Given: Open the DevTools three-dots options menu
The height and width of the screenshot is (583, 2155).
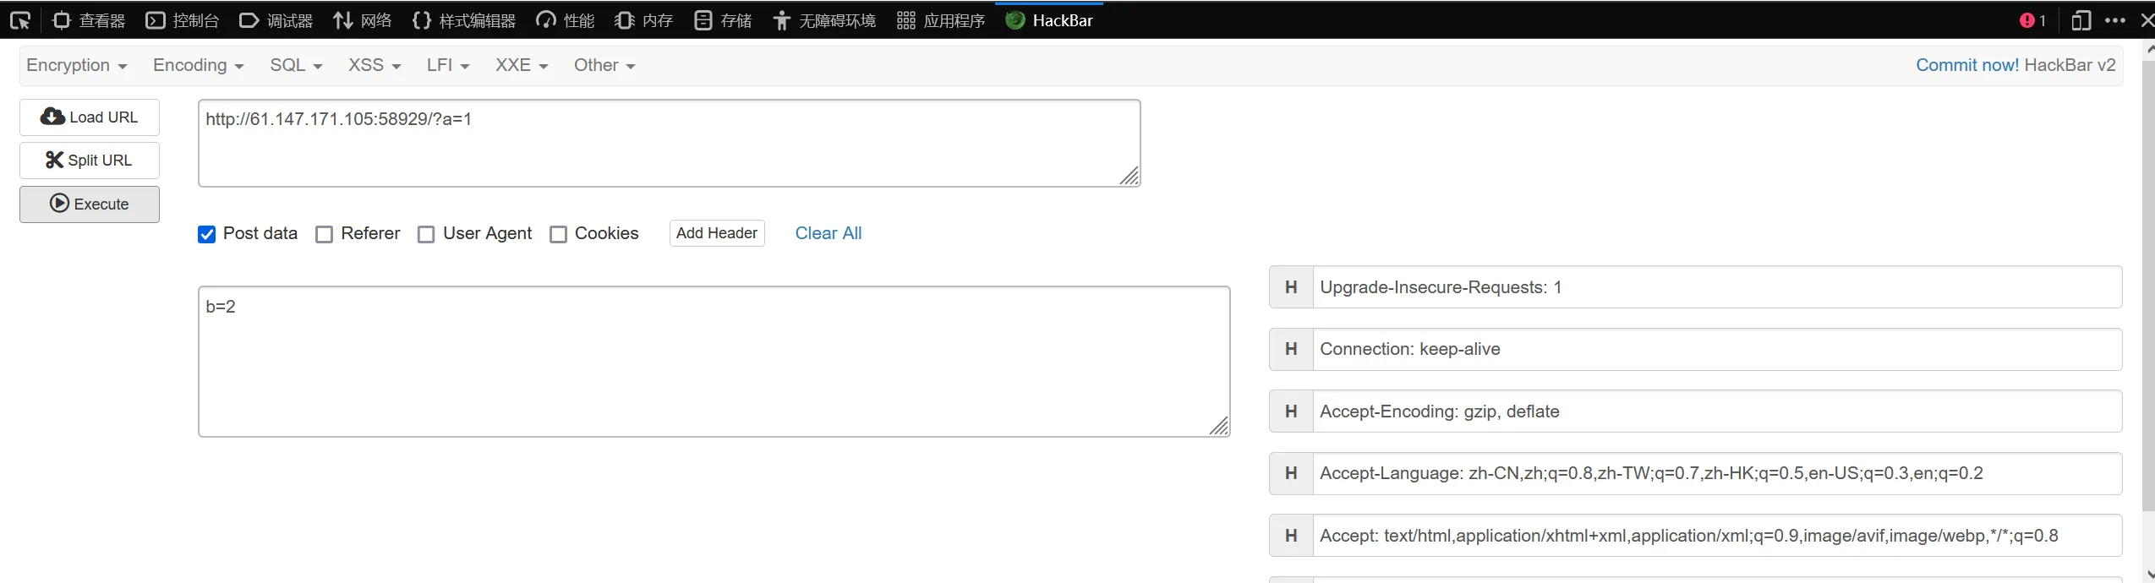Looking at the screenshot, I should [x=2115, y=20].
